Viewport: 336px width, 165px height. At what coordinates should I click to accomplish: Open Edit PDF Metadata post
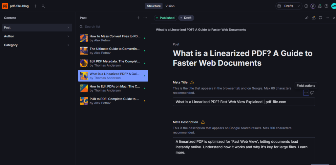click(x=113, y=63)
